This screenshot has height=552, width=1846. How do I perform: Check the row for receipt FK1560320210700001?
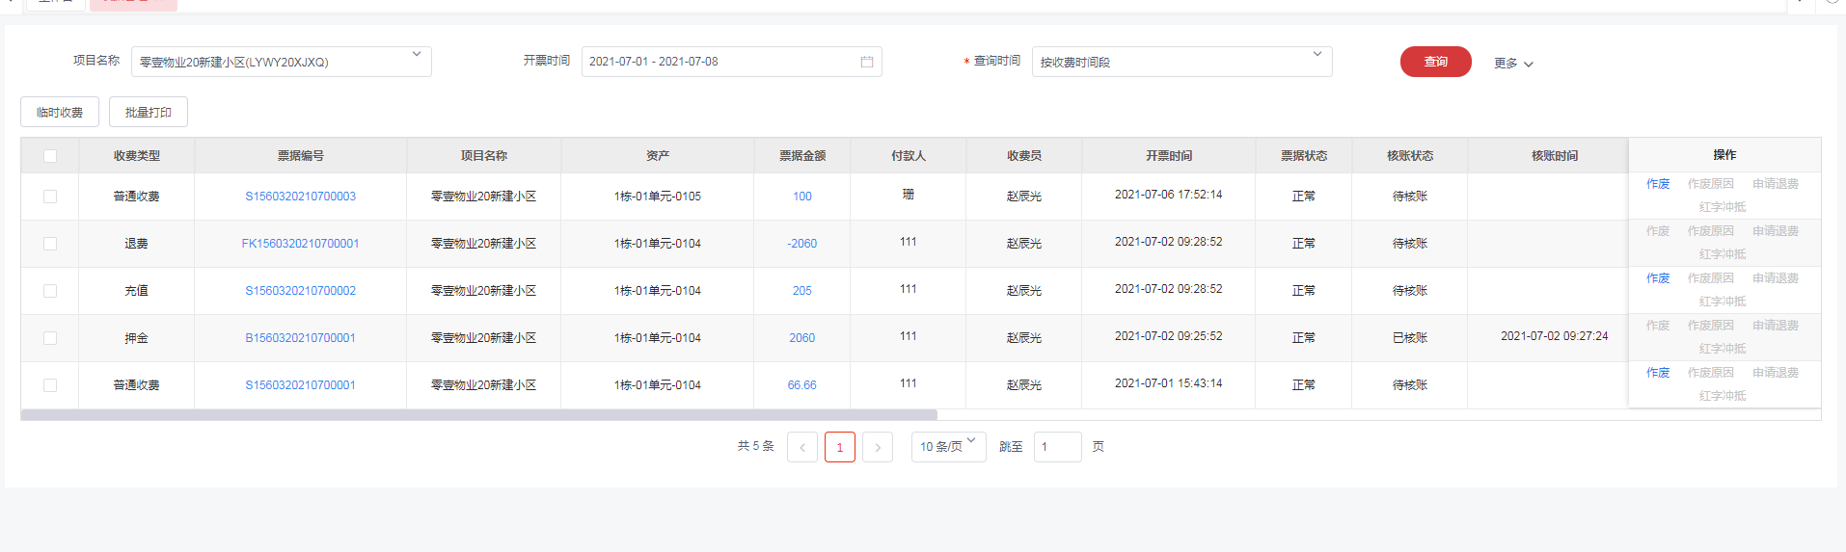pos(50,244)
